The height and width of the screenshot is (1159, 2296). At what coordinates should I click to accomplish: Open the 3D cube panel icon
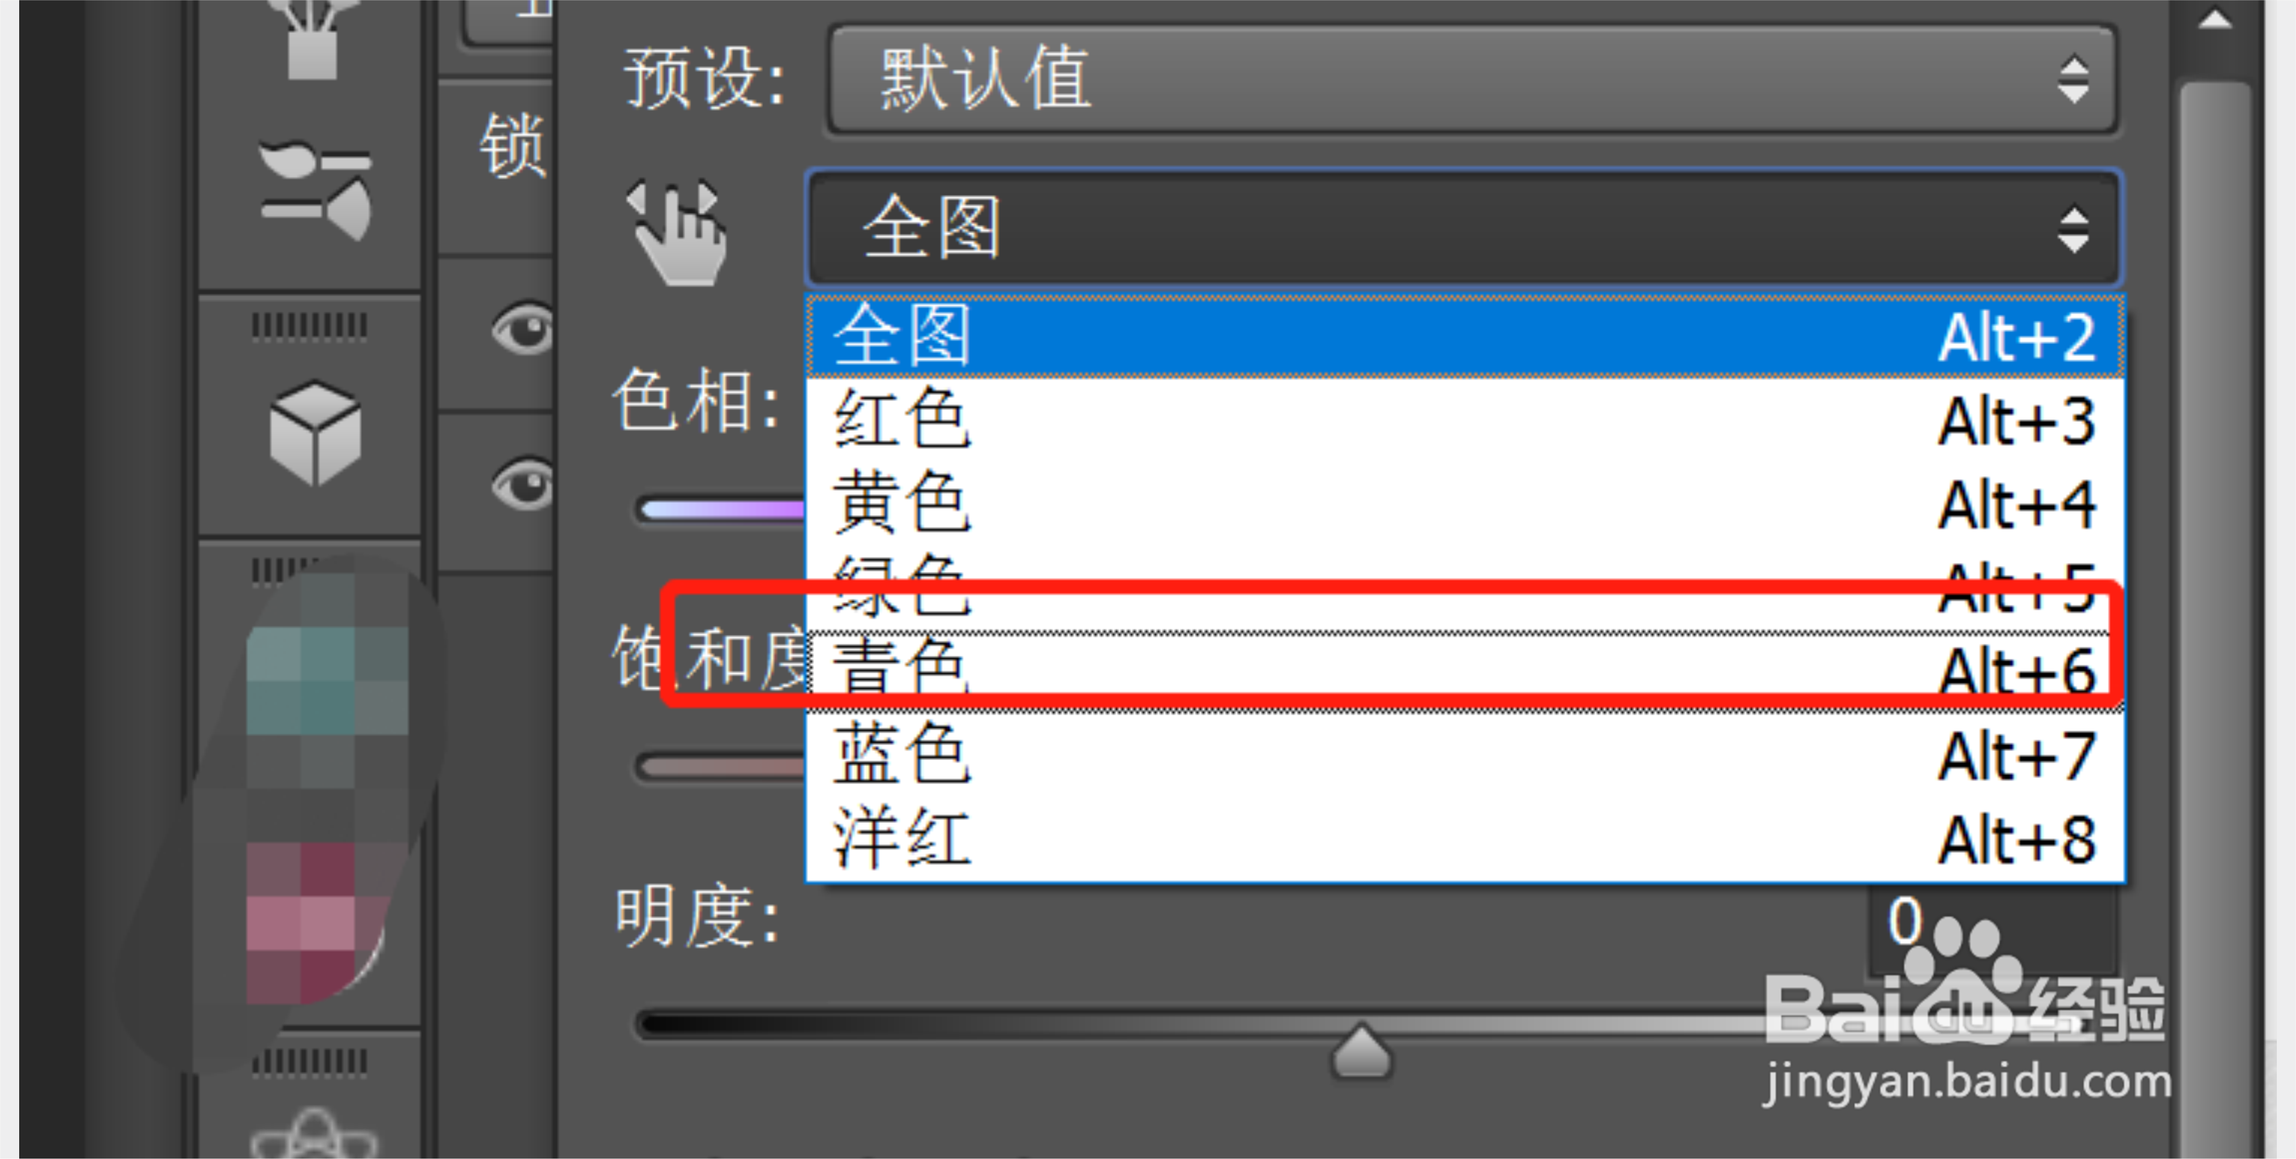coord(315,433)
